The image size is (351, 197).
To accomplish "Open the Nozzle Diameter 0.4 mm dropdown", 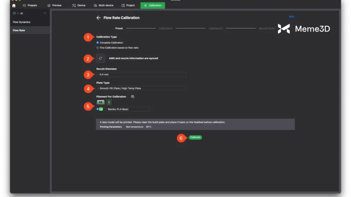I will 141,74.
